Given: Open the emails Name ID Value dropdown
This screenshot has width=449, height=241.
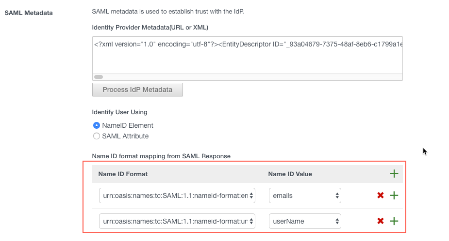Looking at the screenshot, I should click(305, 196).
